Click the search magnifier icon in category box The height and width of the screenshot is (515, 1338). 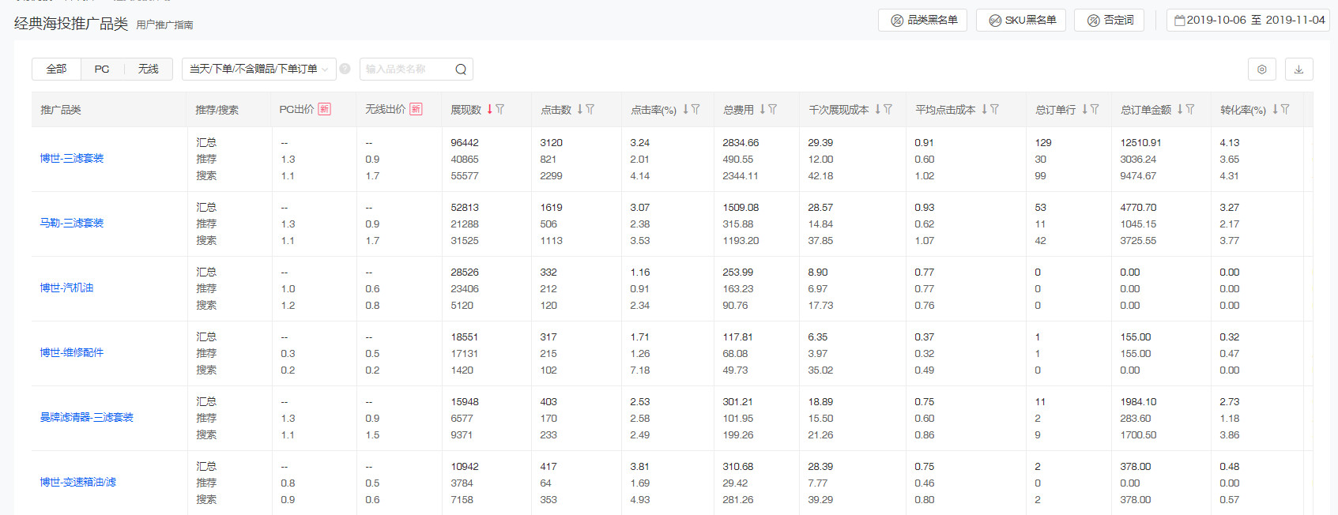pos(461,70)
